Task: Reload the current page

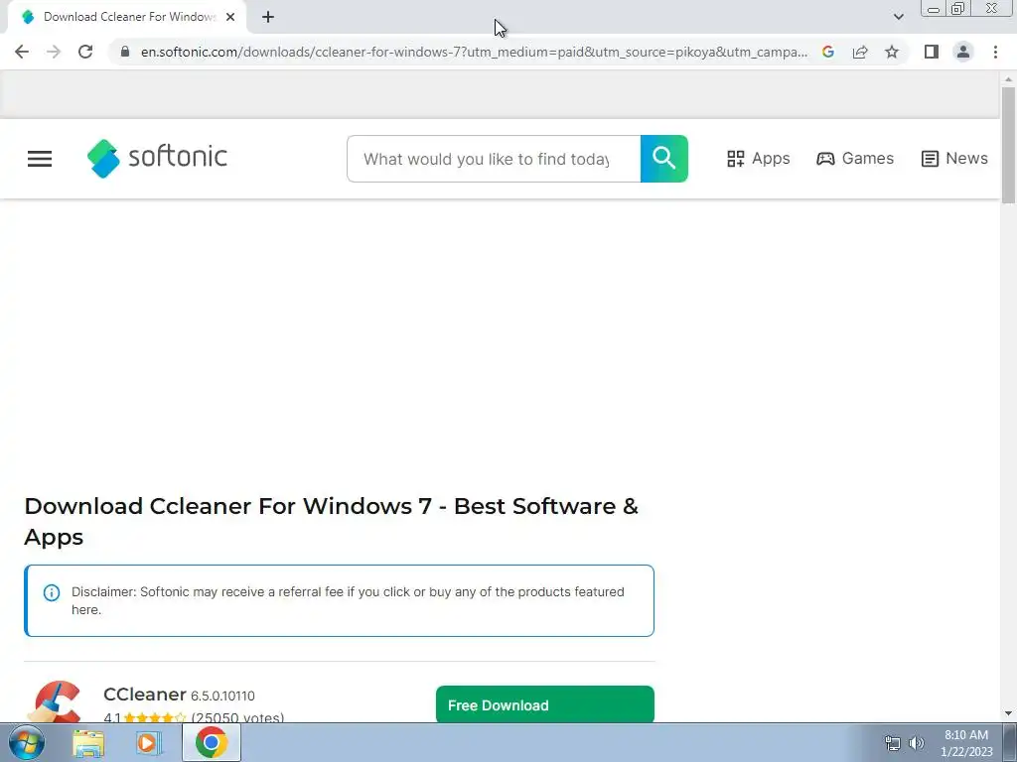Action: pos(85,52)
